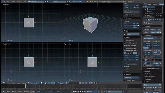Expand the Performance panel
Viewport: 165px width, 93px height.
click(x=144, y=74)
